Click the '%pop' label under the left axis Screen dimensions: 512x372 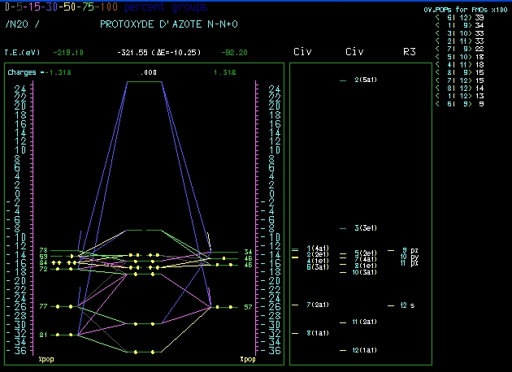pyautogui.click(x=46, y=359)
